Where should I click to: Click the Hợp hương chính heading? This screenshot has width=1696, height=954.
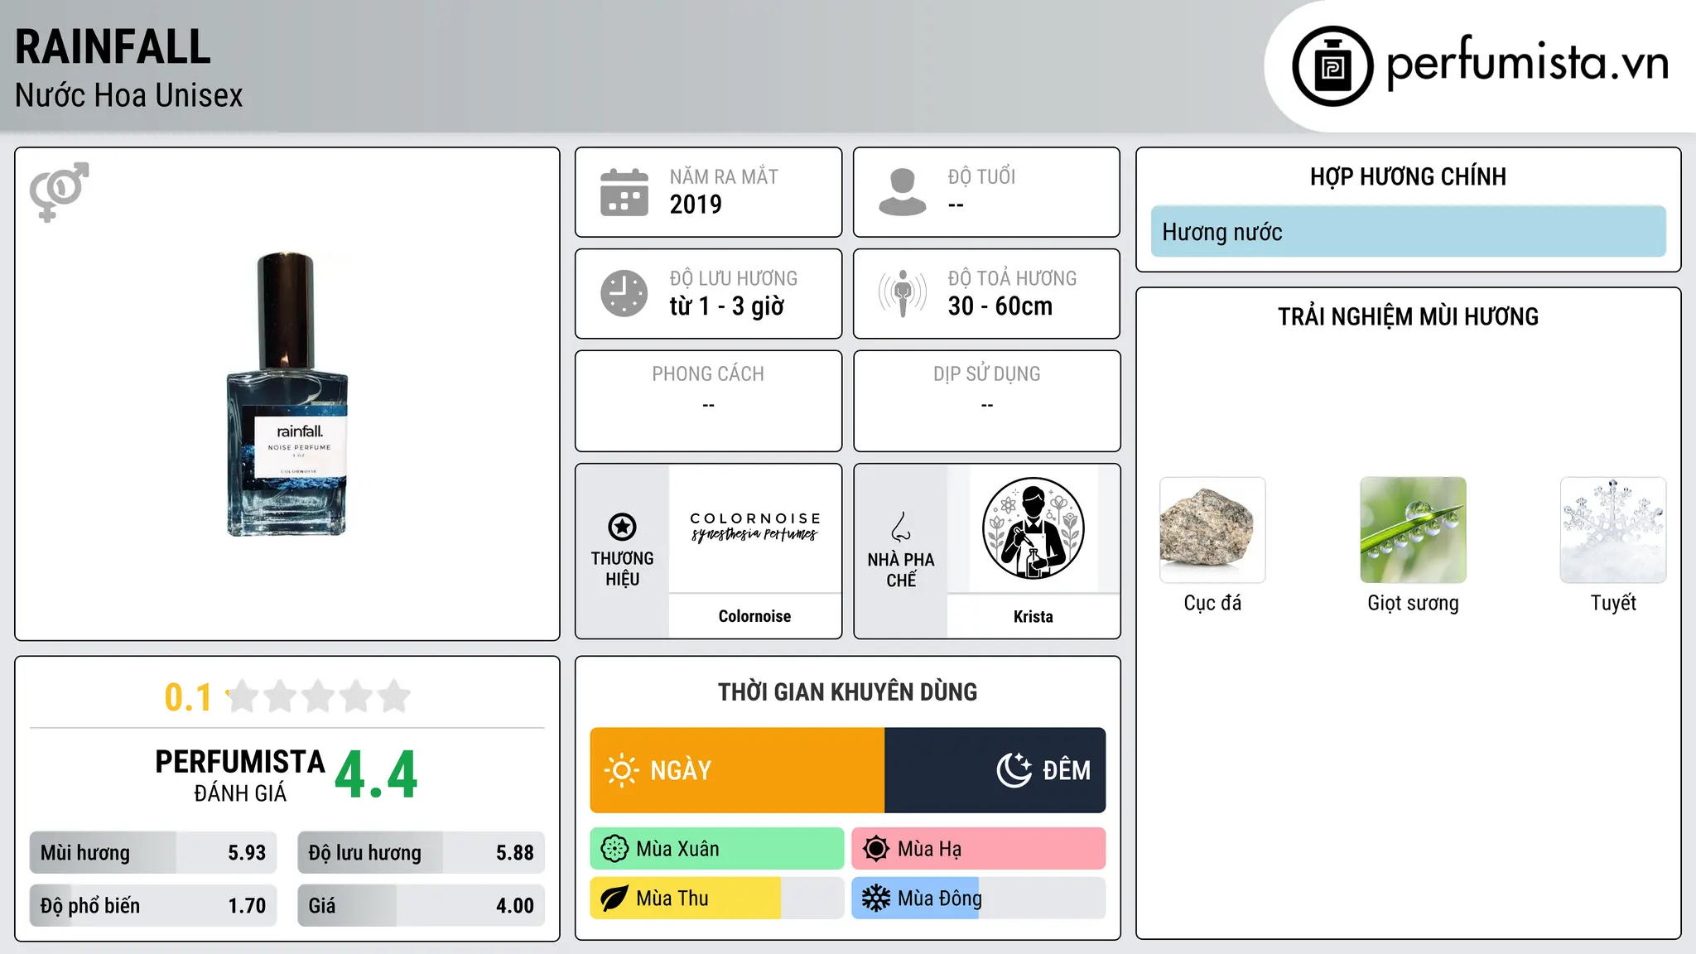[1408, 176]
